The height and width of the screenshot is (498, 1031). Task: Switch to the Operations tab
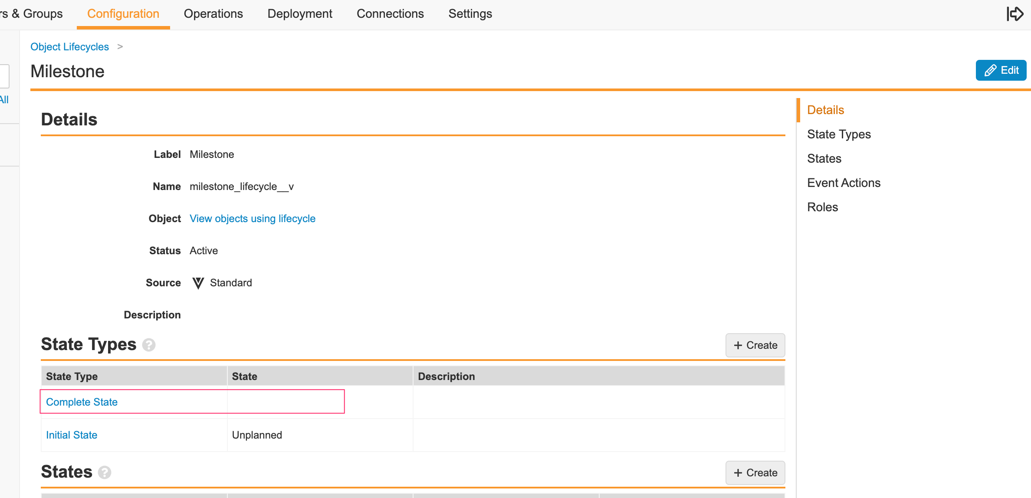click(213, 14)
